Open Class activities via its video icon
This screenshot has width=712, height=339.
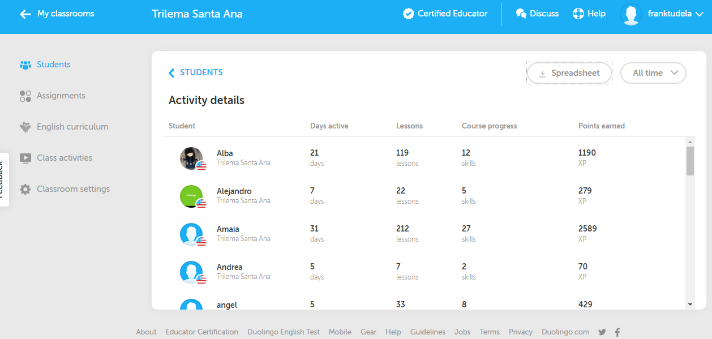click(x=25, y=157)
